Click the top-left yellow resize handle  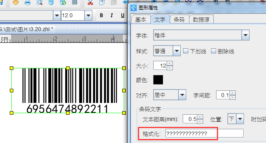pyautogui.click(x=11, y=68)
